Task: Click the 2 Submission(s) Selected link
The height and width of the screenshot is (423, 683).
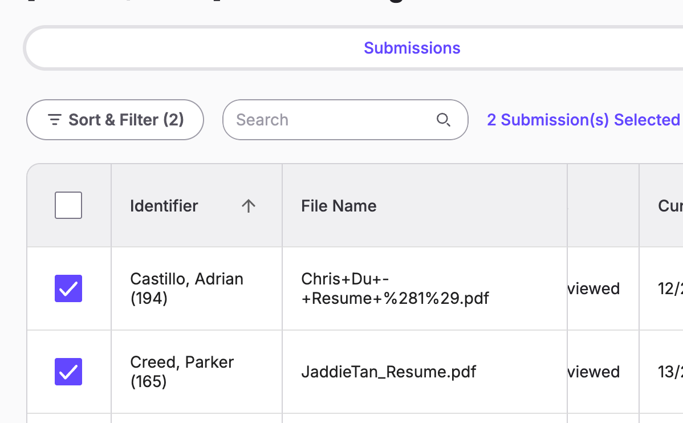Action: pyautogui.click(x=583, y=120)
